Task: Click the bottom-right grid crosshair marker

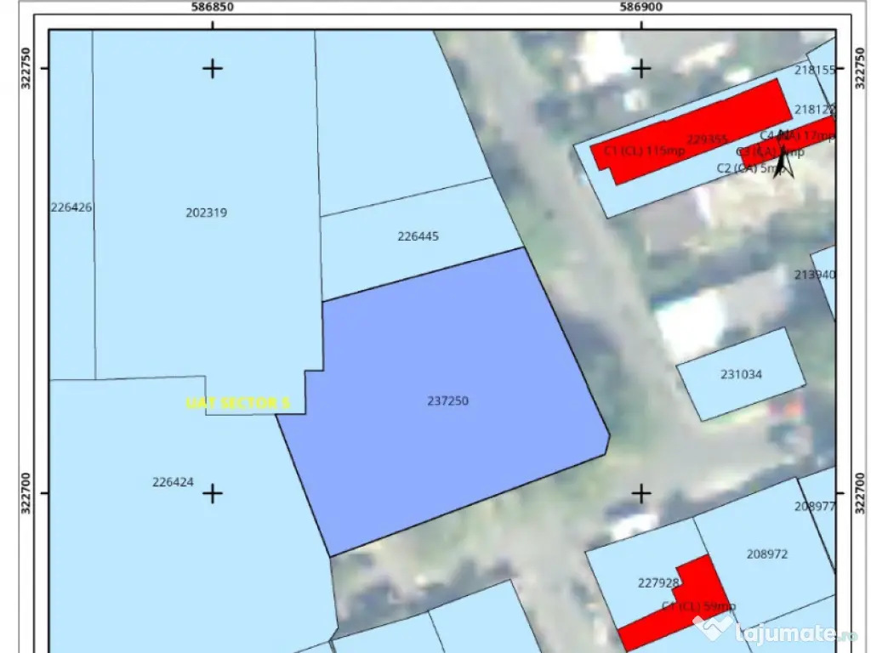Action: pos(641,493)
